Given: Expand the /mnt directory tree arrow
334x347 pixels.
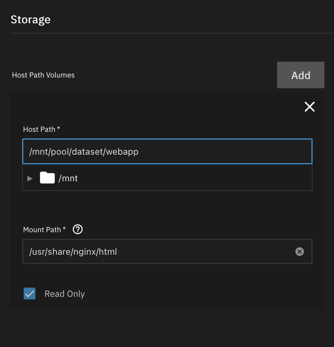Looking at the screenshot, I should click(30, 179).
